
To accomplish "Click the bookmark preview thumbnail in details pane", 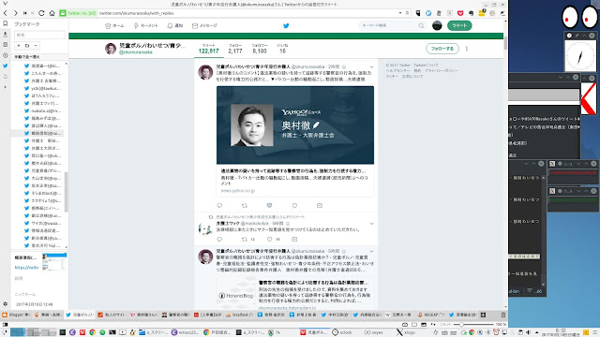I will click(54, 262).
